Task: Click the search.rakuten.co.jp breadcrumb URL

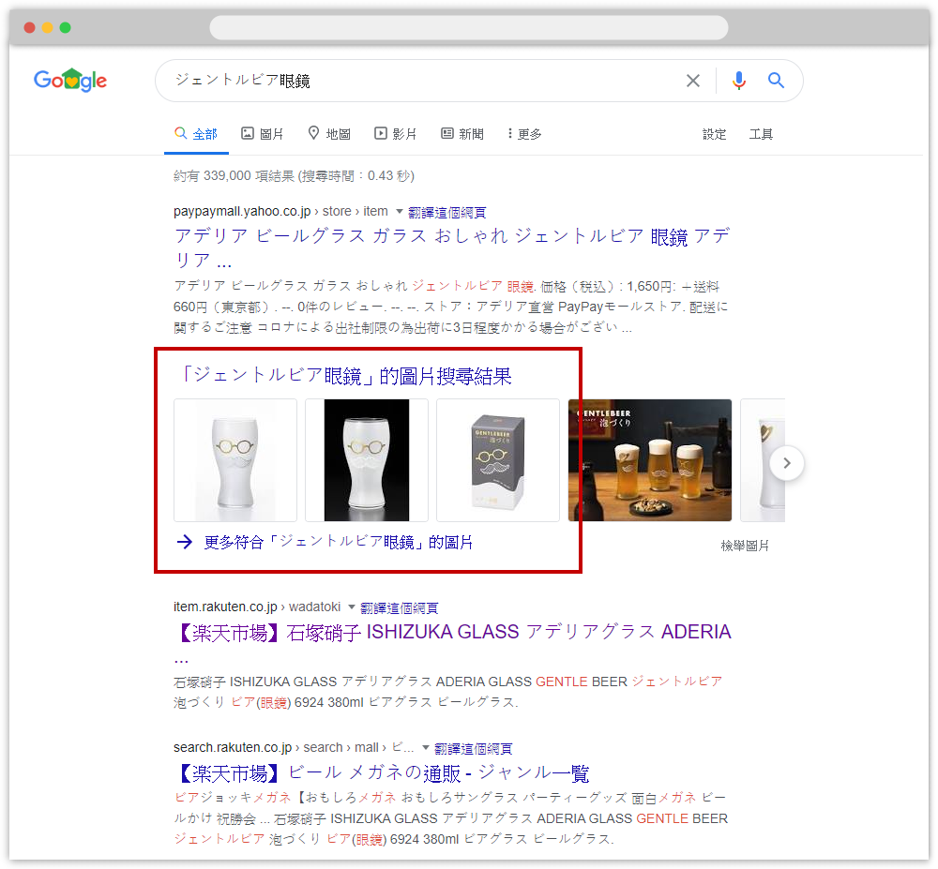Action: (294, 748)
